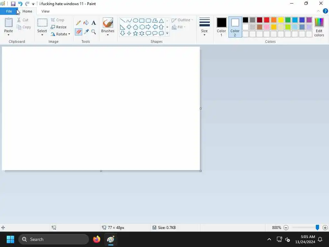
Task: Choose the Curve shape
Action: tap(129, 21)
